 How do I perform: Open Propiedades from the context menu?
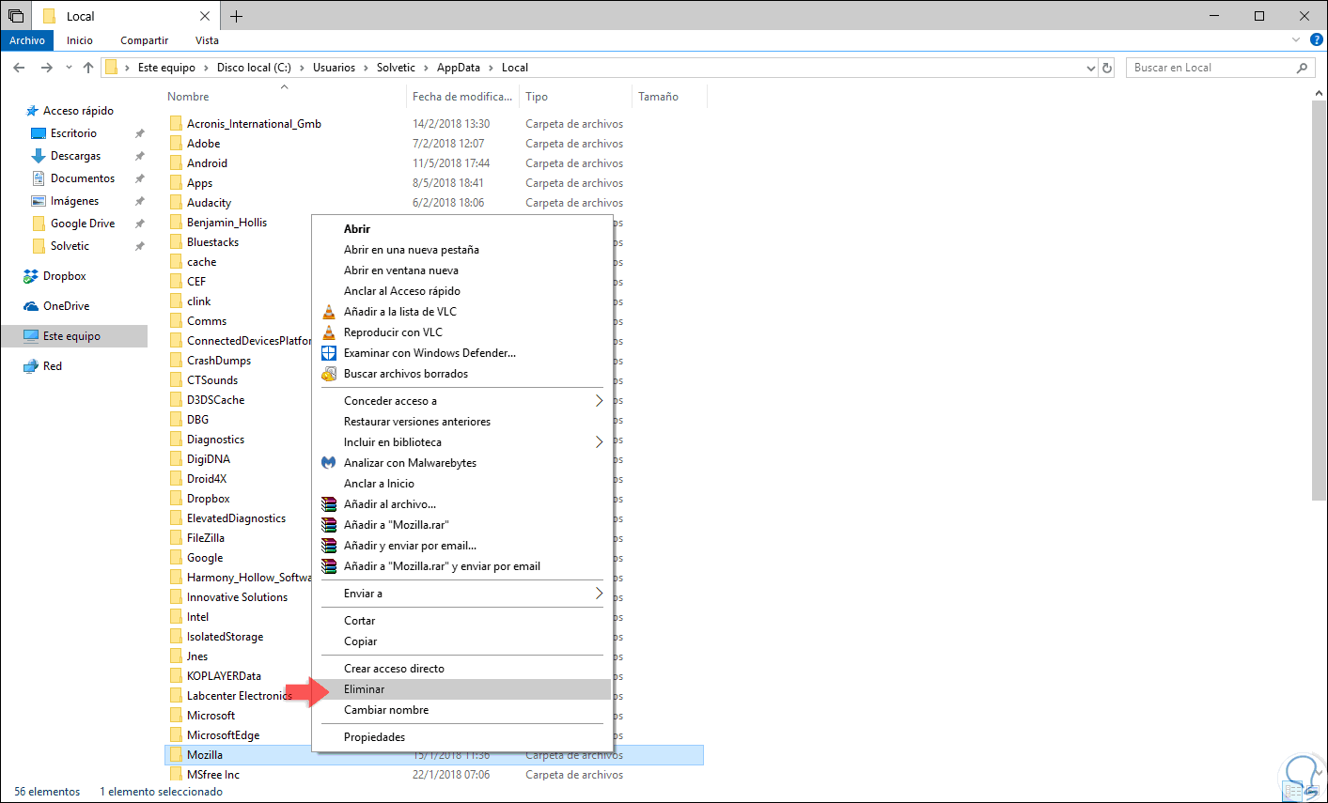click(461, 737)
